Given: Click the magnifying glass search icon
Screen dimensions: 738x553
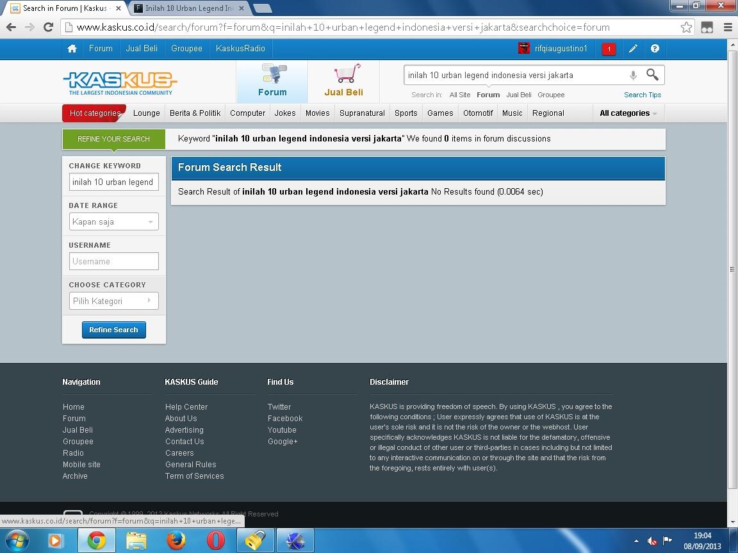Looking at the screenshot, I should click(x=652, y=74).
